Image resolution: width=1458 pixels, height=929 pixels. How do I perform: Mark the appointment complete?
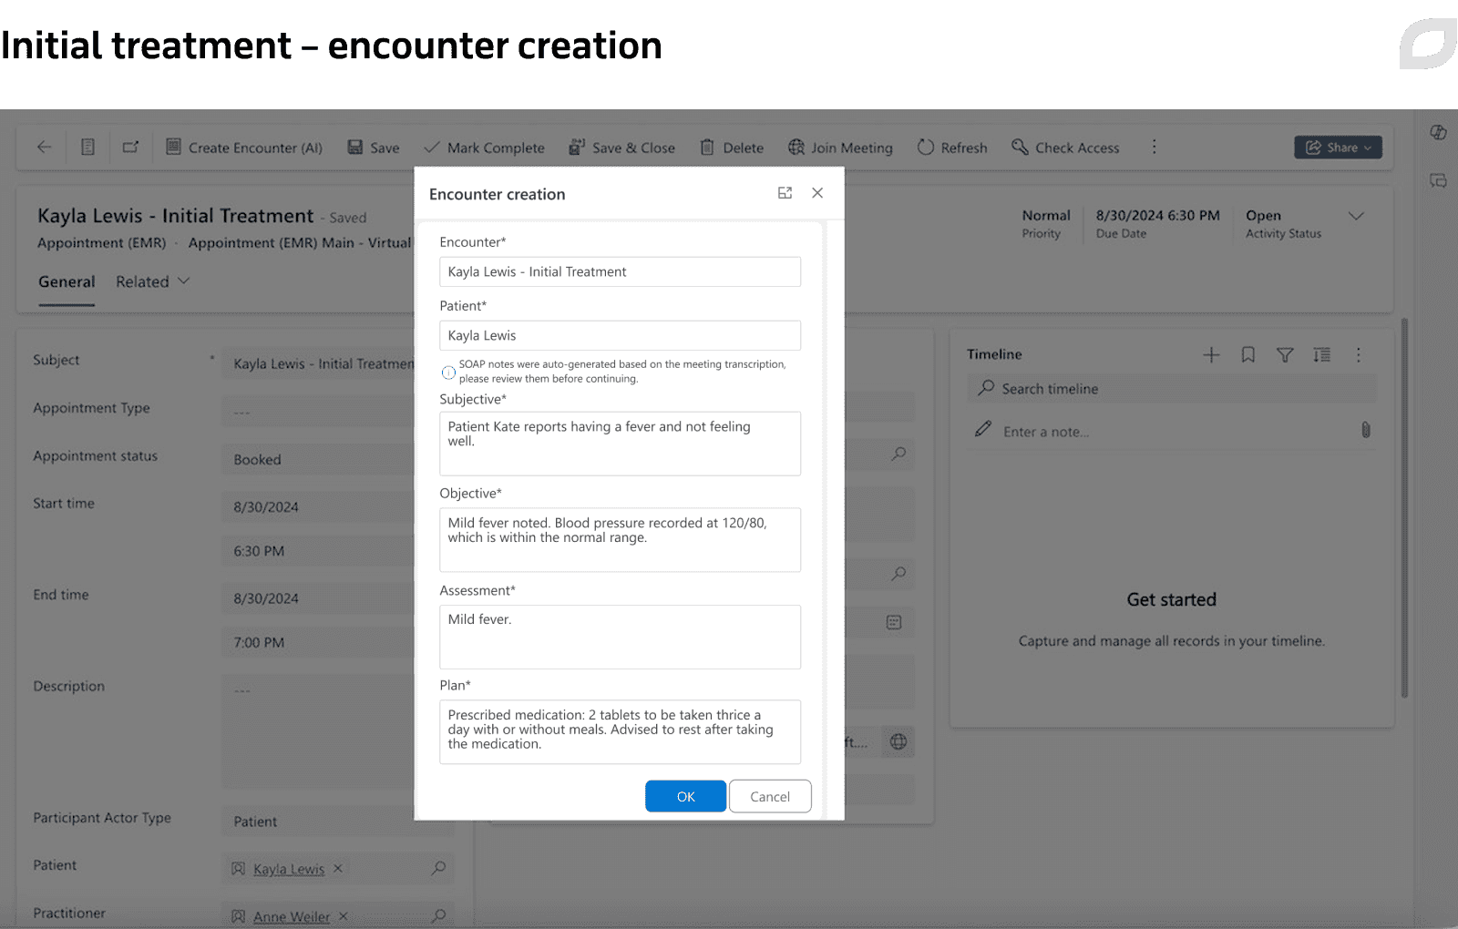(x=484, y=148)
